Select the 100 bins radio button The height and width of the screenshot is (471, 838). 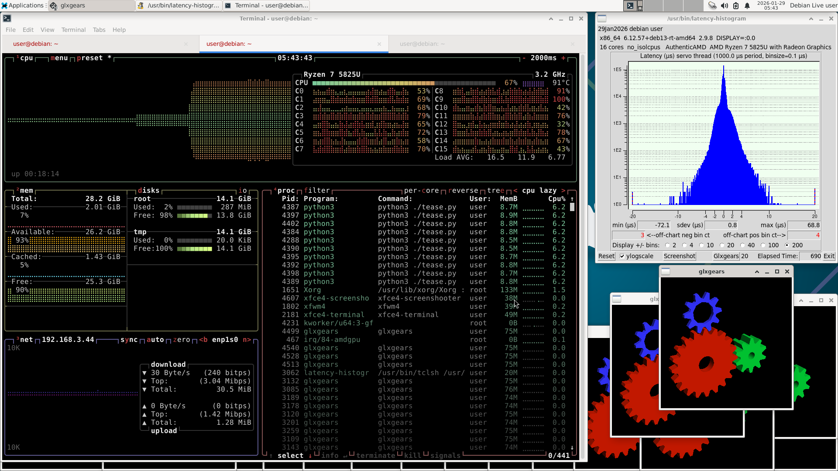click(x=762, y=246)
